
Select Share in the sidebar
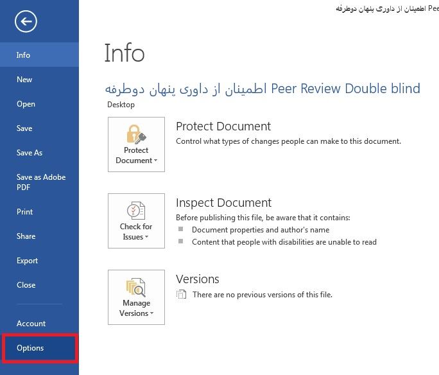point(39,236)
